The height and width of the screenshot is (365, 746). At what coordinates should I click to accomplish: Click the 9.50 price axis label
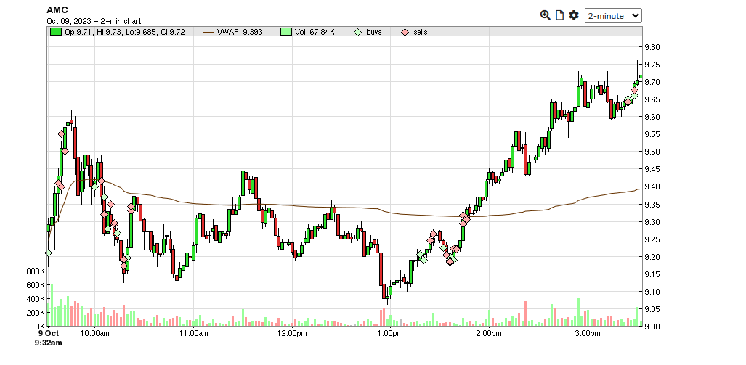tap(652, 152)
